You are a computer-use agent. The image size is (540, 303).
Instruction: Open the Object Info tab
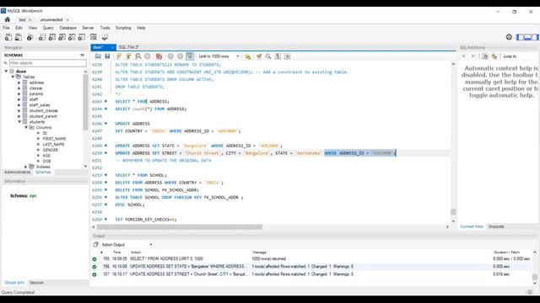[x=14, y=283]
